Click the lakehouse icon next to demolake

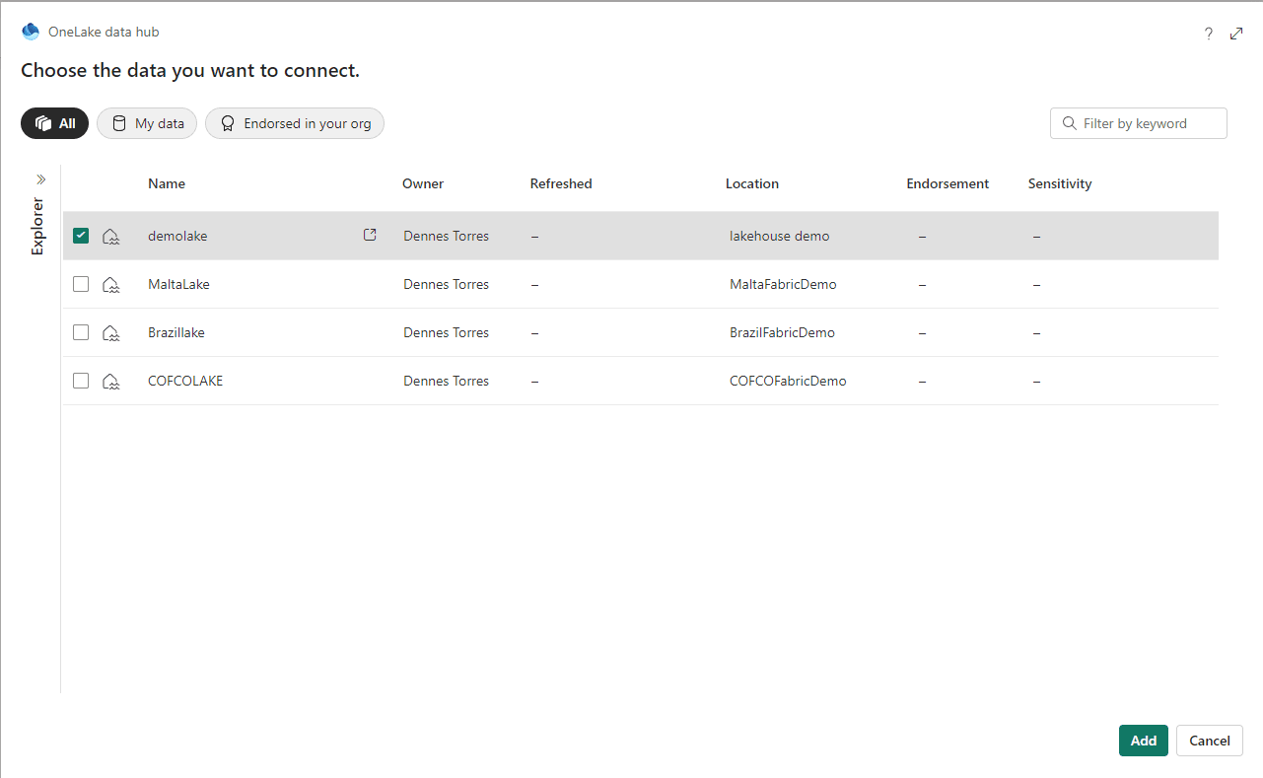point(111,236)
